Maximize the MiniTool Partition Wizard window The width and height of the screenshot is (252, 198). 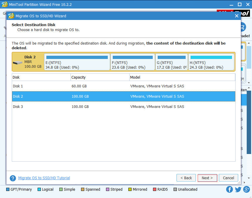(240, 4)
